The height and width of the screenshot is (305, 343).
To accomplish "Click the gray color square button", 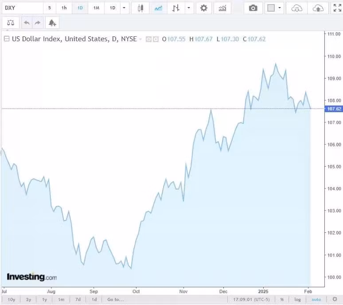I will pos(271,8).
